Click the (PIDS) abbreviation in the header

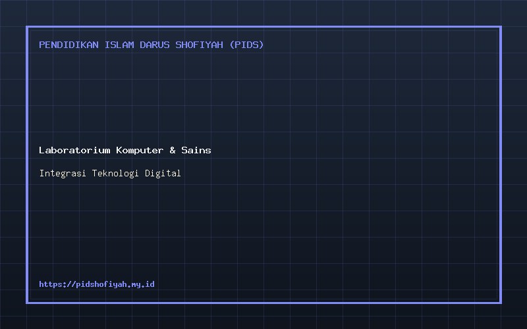[x=246, y=45]
